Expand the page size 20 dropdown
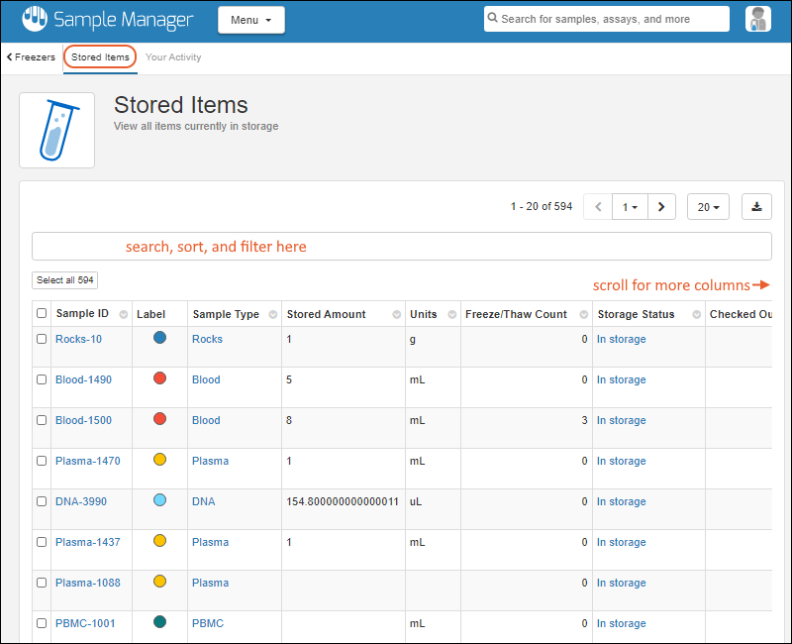 708,207
